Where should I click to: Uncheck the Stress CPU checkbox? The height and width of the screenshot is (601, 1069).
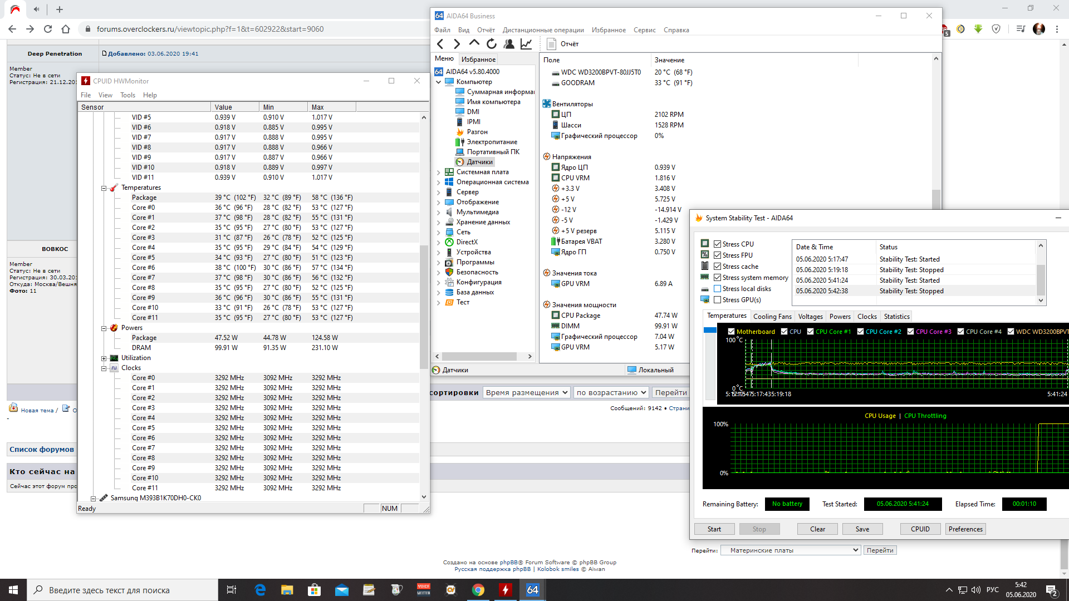pos(718,244)
